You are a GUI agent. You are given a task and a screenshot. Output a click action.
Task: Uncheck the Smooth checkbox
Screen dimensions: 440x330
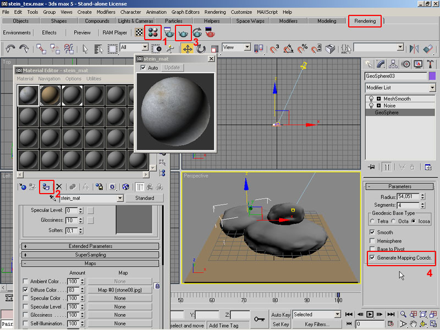click(373, 233)
